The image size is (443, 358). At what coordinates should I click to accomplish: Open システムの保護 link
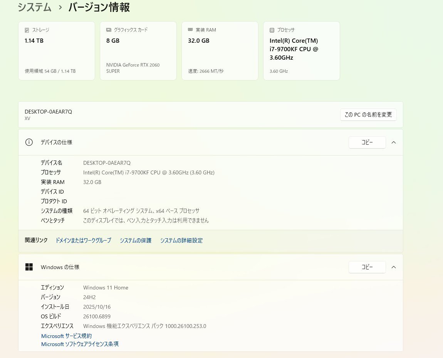click(136, 240)
